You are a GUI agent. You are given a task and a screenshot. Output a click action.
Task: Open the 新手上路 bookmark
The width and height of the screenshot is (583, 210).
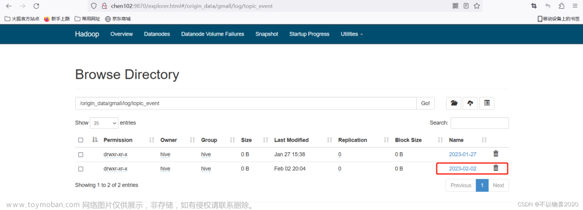tap(57, 19)
